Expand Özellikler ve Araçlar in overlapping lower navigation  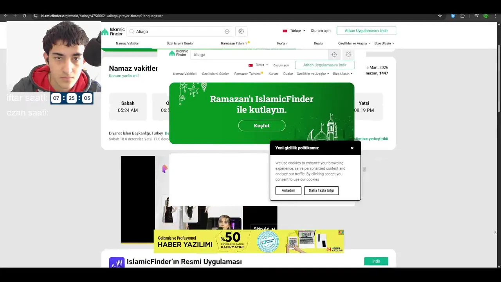(313, 74)
